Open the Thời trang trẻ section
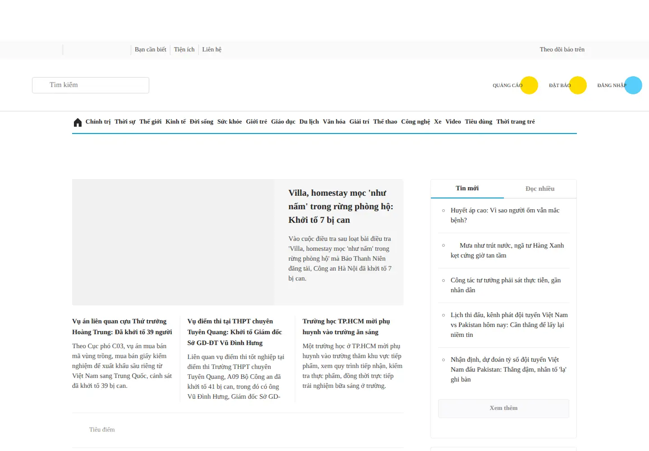 pos(516,122)
